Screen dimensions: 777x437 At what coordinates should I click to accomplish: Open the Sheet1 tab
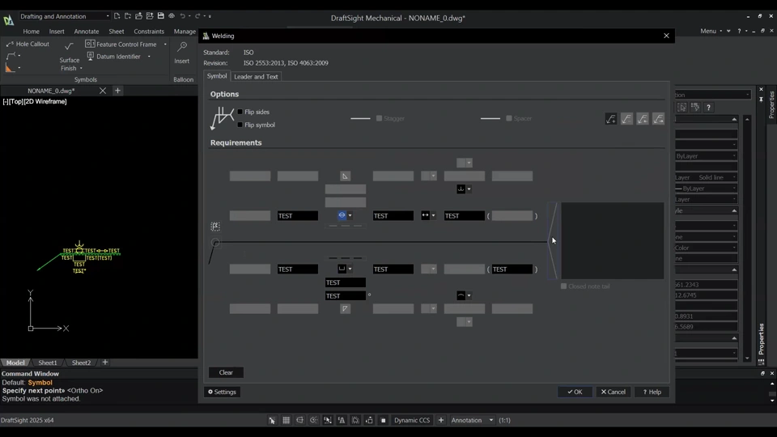[x=48, y=363]
